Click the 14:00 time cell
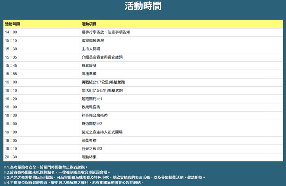 click(x=11, y=32)
